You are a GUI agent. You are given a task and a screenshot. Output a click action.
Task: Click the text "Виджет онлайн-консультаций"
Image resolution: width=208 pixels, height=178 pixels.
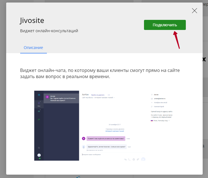(x=49, y=31)
